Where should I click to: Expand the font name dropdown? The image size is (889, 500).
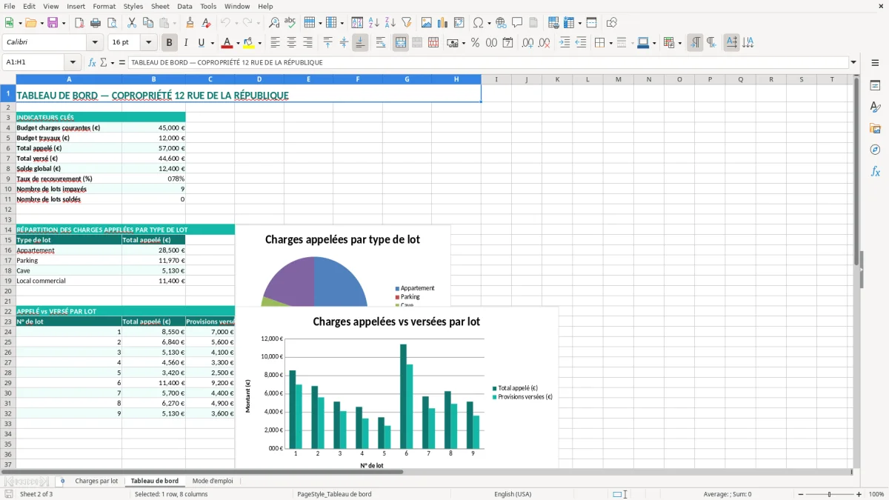(x=95, y=43)
